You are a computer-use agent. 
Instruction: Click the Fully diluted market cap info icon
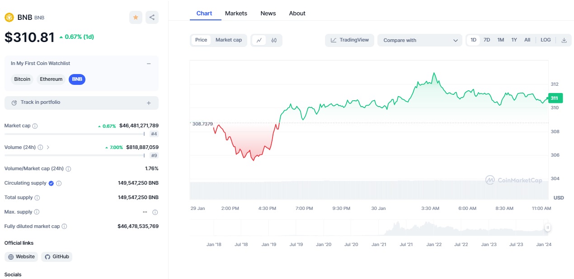pyautogui.click(x=64, y=227)
